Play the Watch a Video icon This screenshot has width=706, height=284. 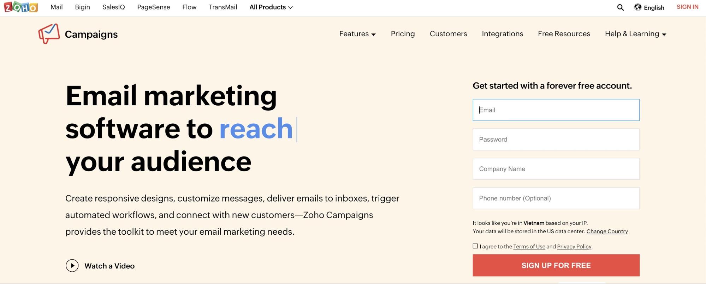72,266
